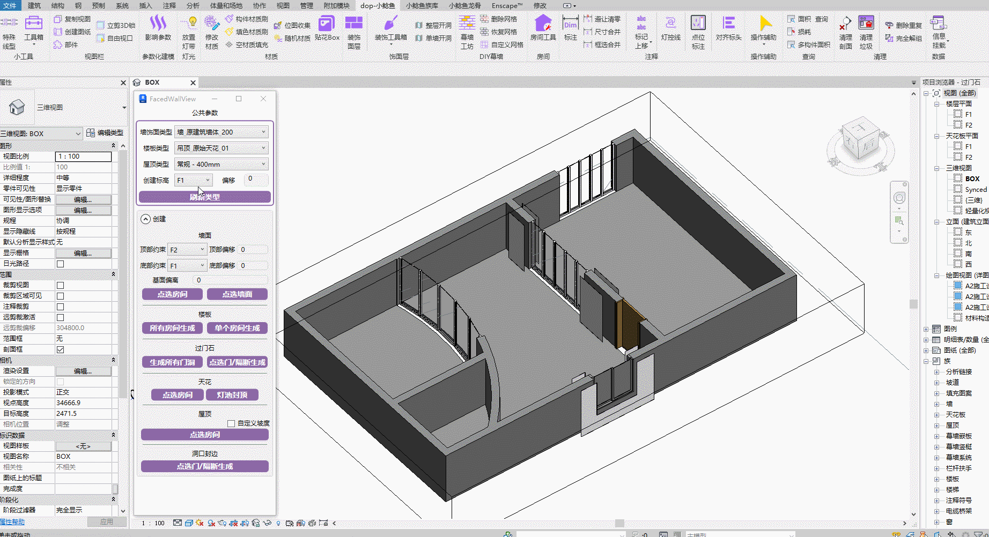
Task: Click the project browser vertical scrollbar
Action: point(913,304)
